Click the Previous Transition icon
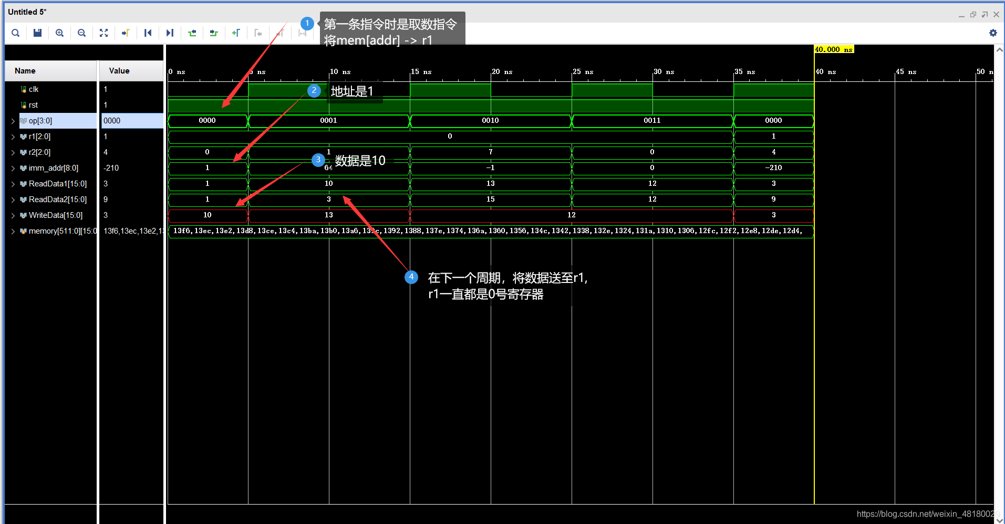The image size is (1005, 524). 192,33
